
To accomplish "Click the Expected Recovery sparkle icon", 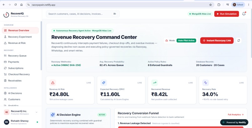I will pos(104,83).
